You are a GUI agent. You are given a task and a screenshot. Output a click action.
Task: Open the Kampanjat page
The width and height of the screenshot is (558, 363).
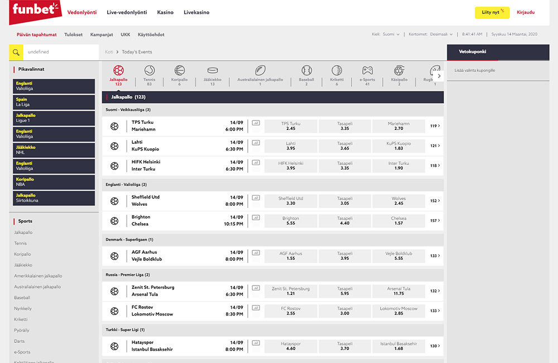(102, 35)
